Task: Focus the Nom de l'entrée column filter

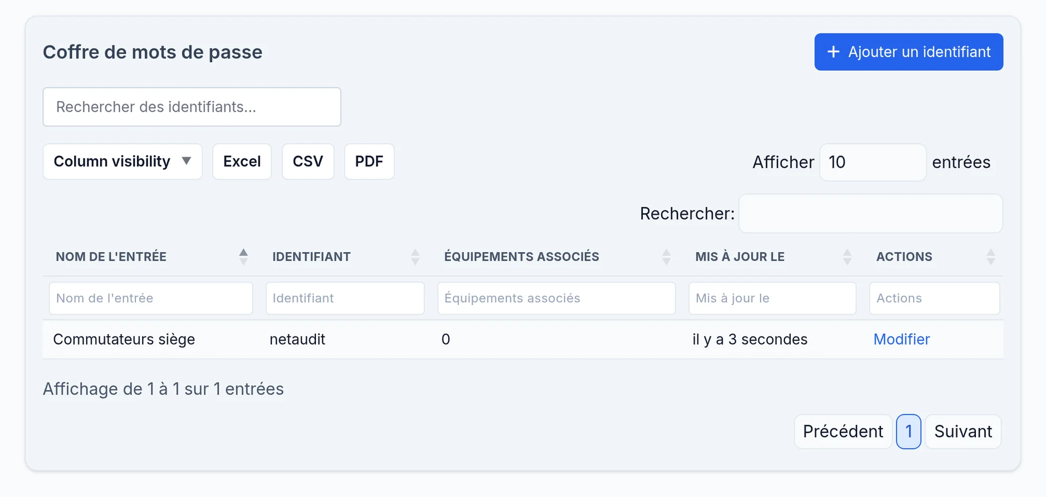Action: click(x=151, y=298)
